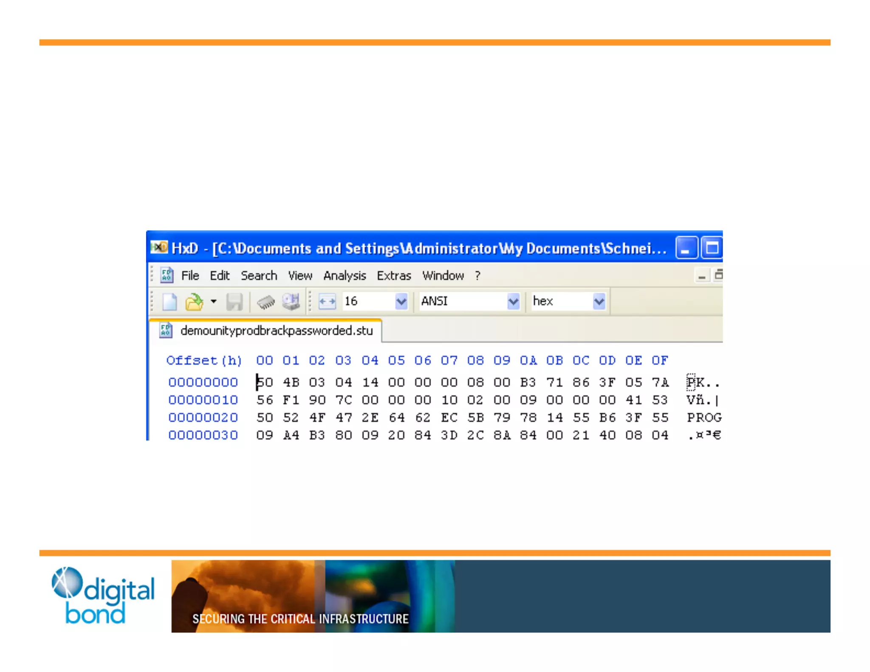Image resolution: width=870 pixels, height=672 pixels.
Task: Open the File menu
Action: 190,276
